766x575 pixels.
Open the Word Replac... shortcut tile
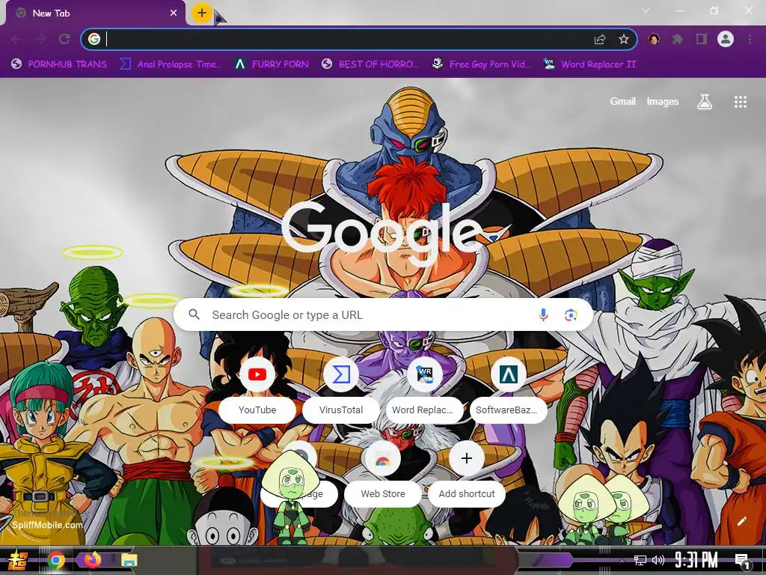[423, 389]
